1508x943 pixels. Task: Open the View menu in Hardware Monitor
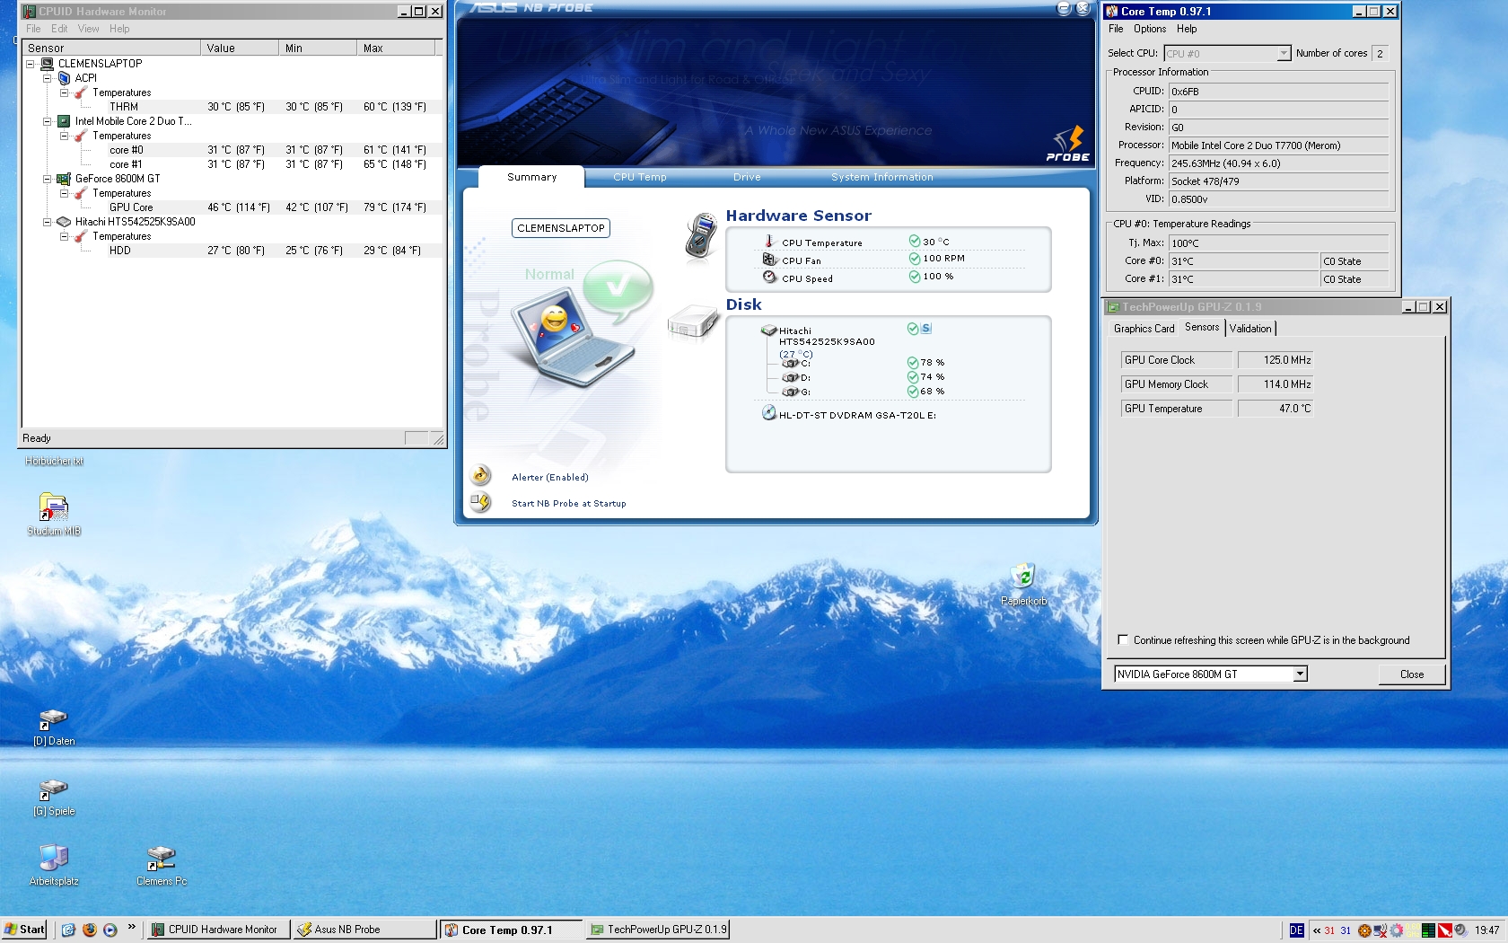(x=88, y=29)
